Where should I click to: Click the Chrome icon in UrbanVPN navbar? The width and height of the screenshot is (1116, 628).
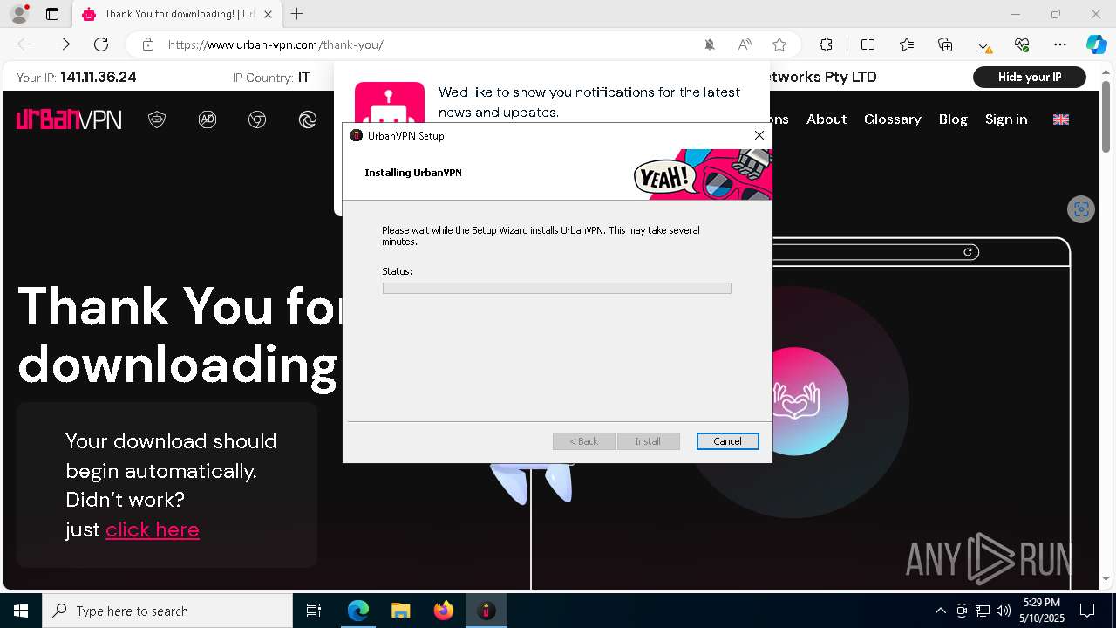click(257, 119)
